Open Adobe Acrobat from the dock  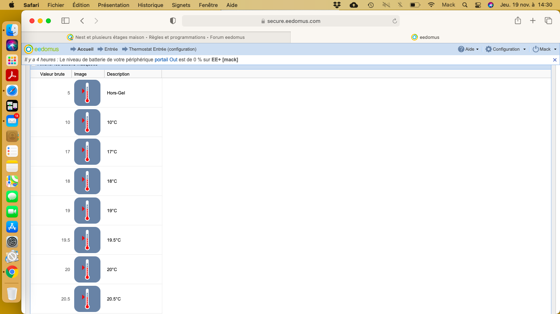point(12,75)
